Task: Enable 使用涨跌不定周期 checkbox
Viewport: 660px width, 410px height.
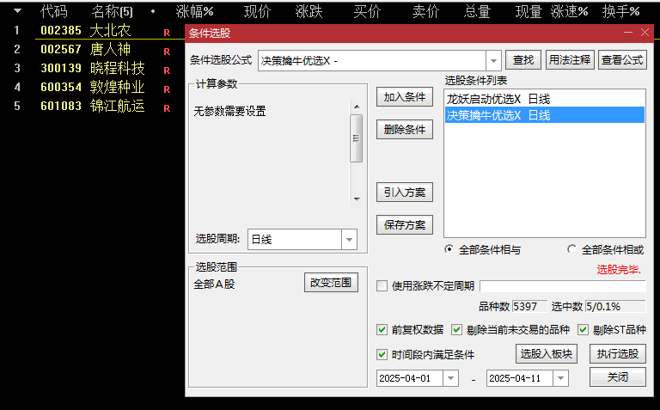Action: point(382,286)
